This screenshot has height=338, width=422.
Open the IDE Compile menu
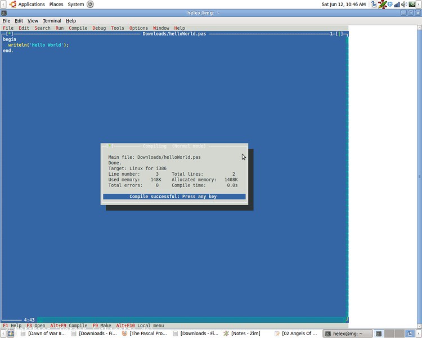(x=78, y=28)
